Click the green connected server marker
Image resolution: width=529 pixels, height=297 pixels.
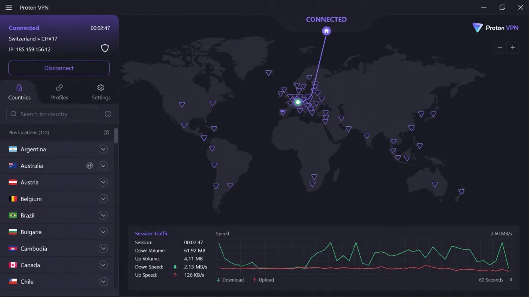pos(298,102)
